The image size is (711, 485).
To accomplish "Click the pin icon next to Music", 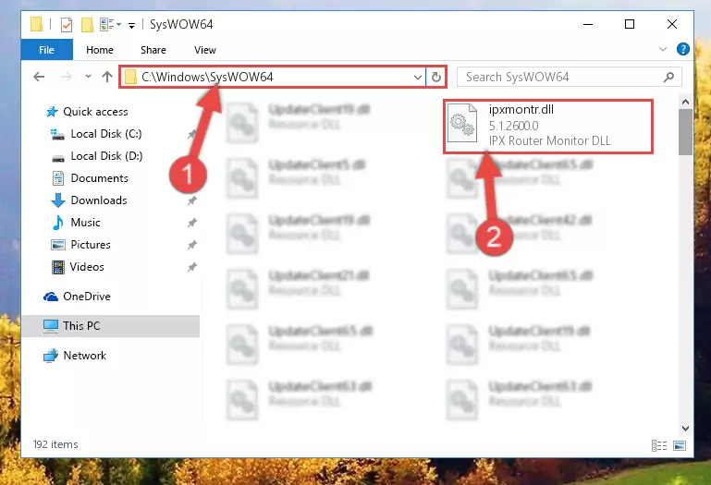I will tap(192, 223).
